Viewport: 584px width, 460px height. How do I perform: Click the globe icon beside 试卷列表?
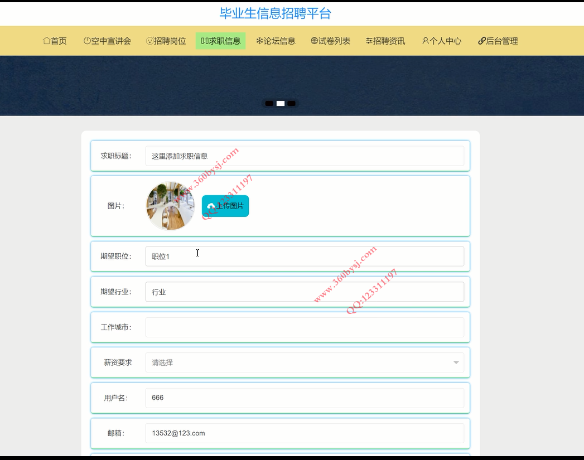(315, 41)
